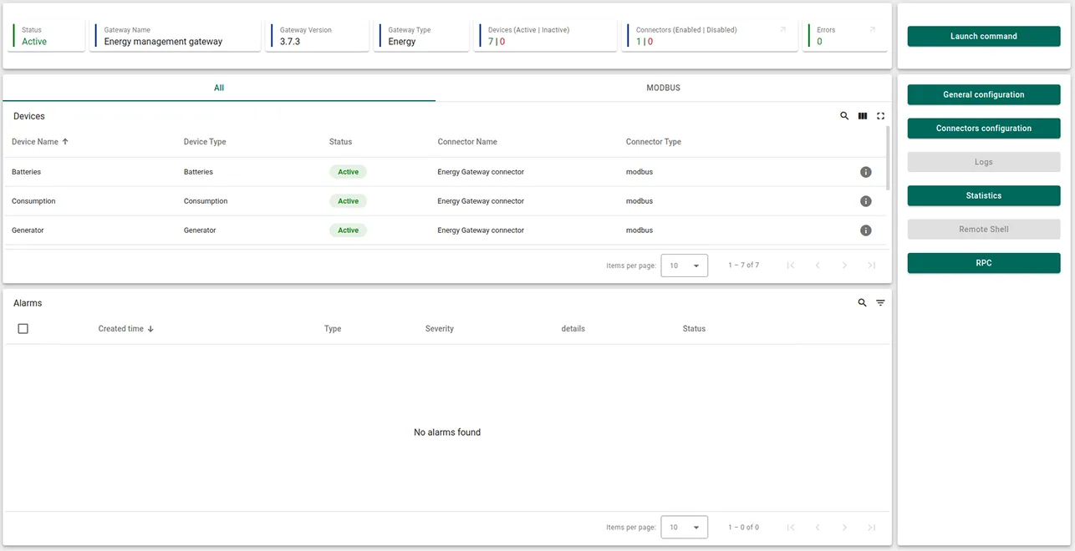
Task: Click the Alarms search icon
Action: coord(862,303)
